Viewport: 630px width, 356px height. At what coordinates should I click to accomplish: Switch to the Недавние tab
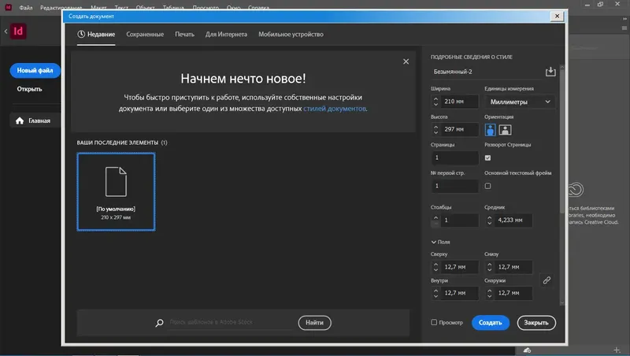(x=96, y=34)
